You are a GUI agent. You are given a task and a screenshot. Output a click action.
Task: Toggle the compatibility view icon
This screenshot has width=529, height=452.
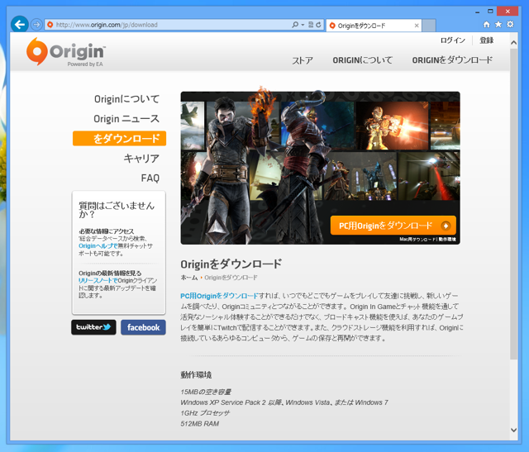point(311,25)
